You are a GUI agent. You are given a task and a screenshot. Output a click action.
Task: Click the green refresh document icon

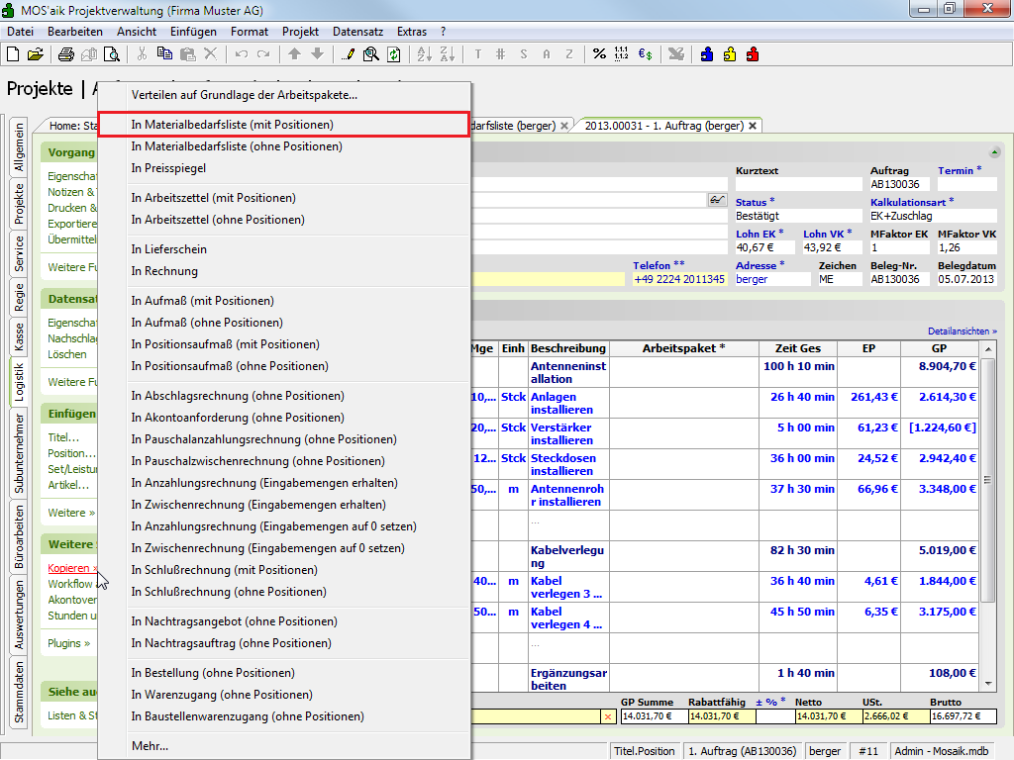pyautogui.click(x=394, y=54)
